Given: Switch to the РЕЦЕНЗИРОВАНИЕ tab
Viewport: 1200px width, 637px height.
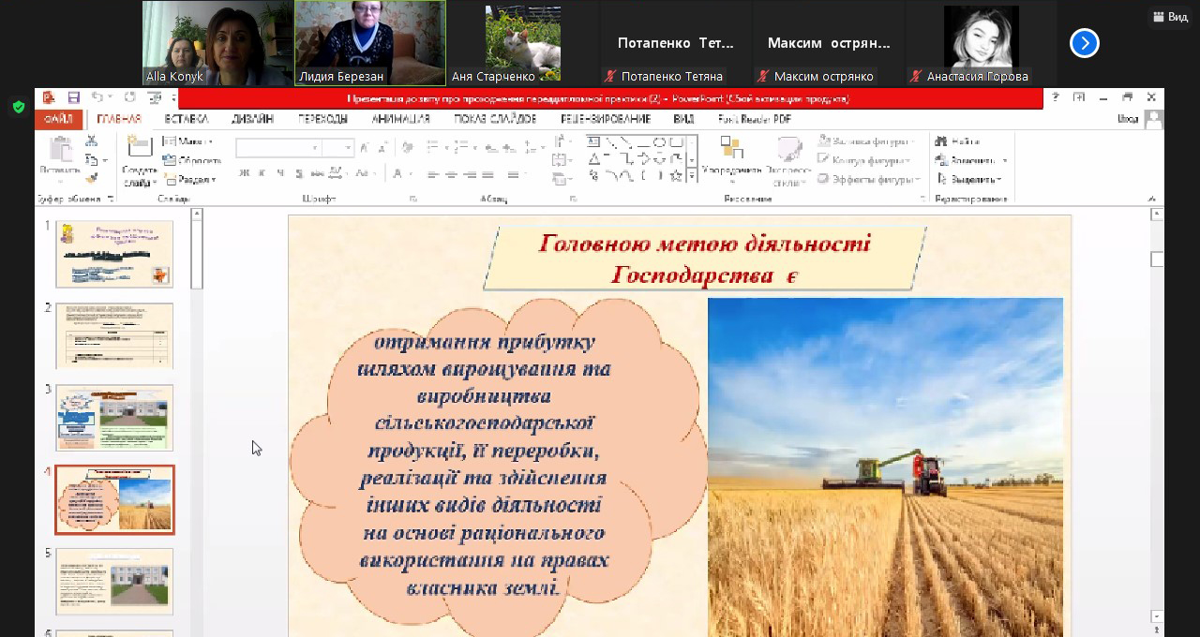Looking at the screenshot, I should (x=606, y=119).
